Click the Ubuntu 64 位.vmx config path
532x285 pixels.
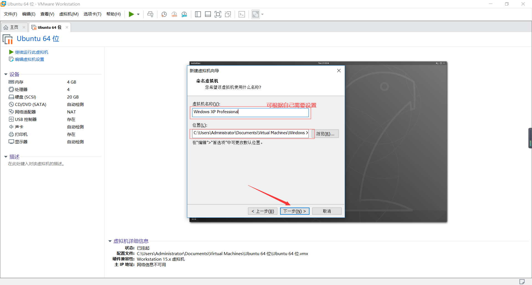coord(222,253)
